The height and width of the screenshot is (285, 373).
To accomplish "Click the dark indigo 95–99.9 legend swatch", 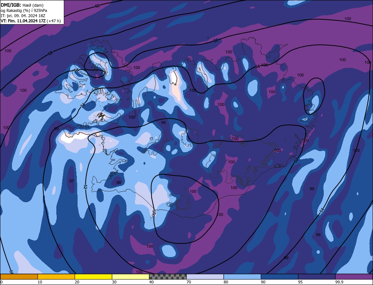I will 317,277.
